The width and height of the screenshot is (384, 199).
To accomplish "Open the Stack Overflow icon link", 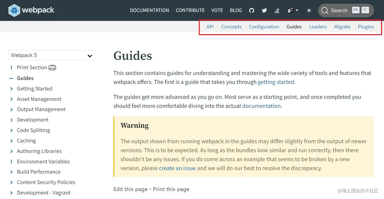I will 277,10.
